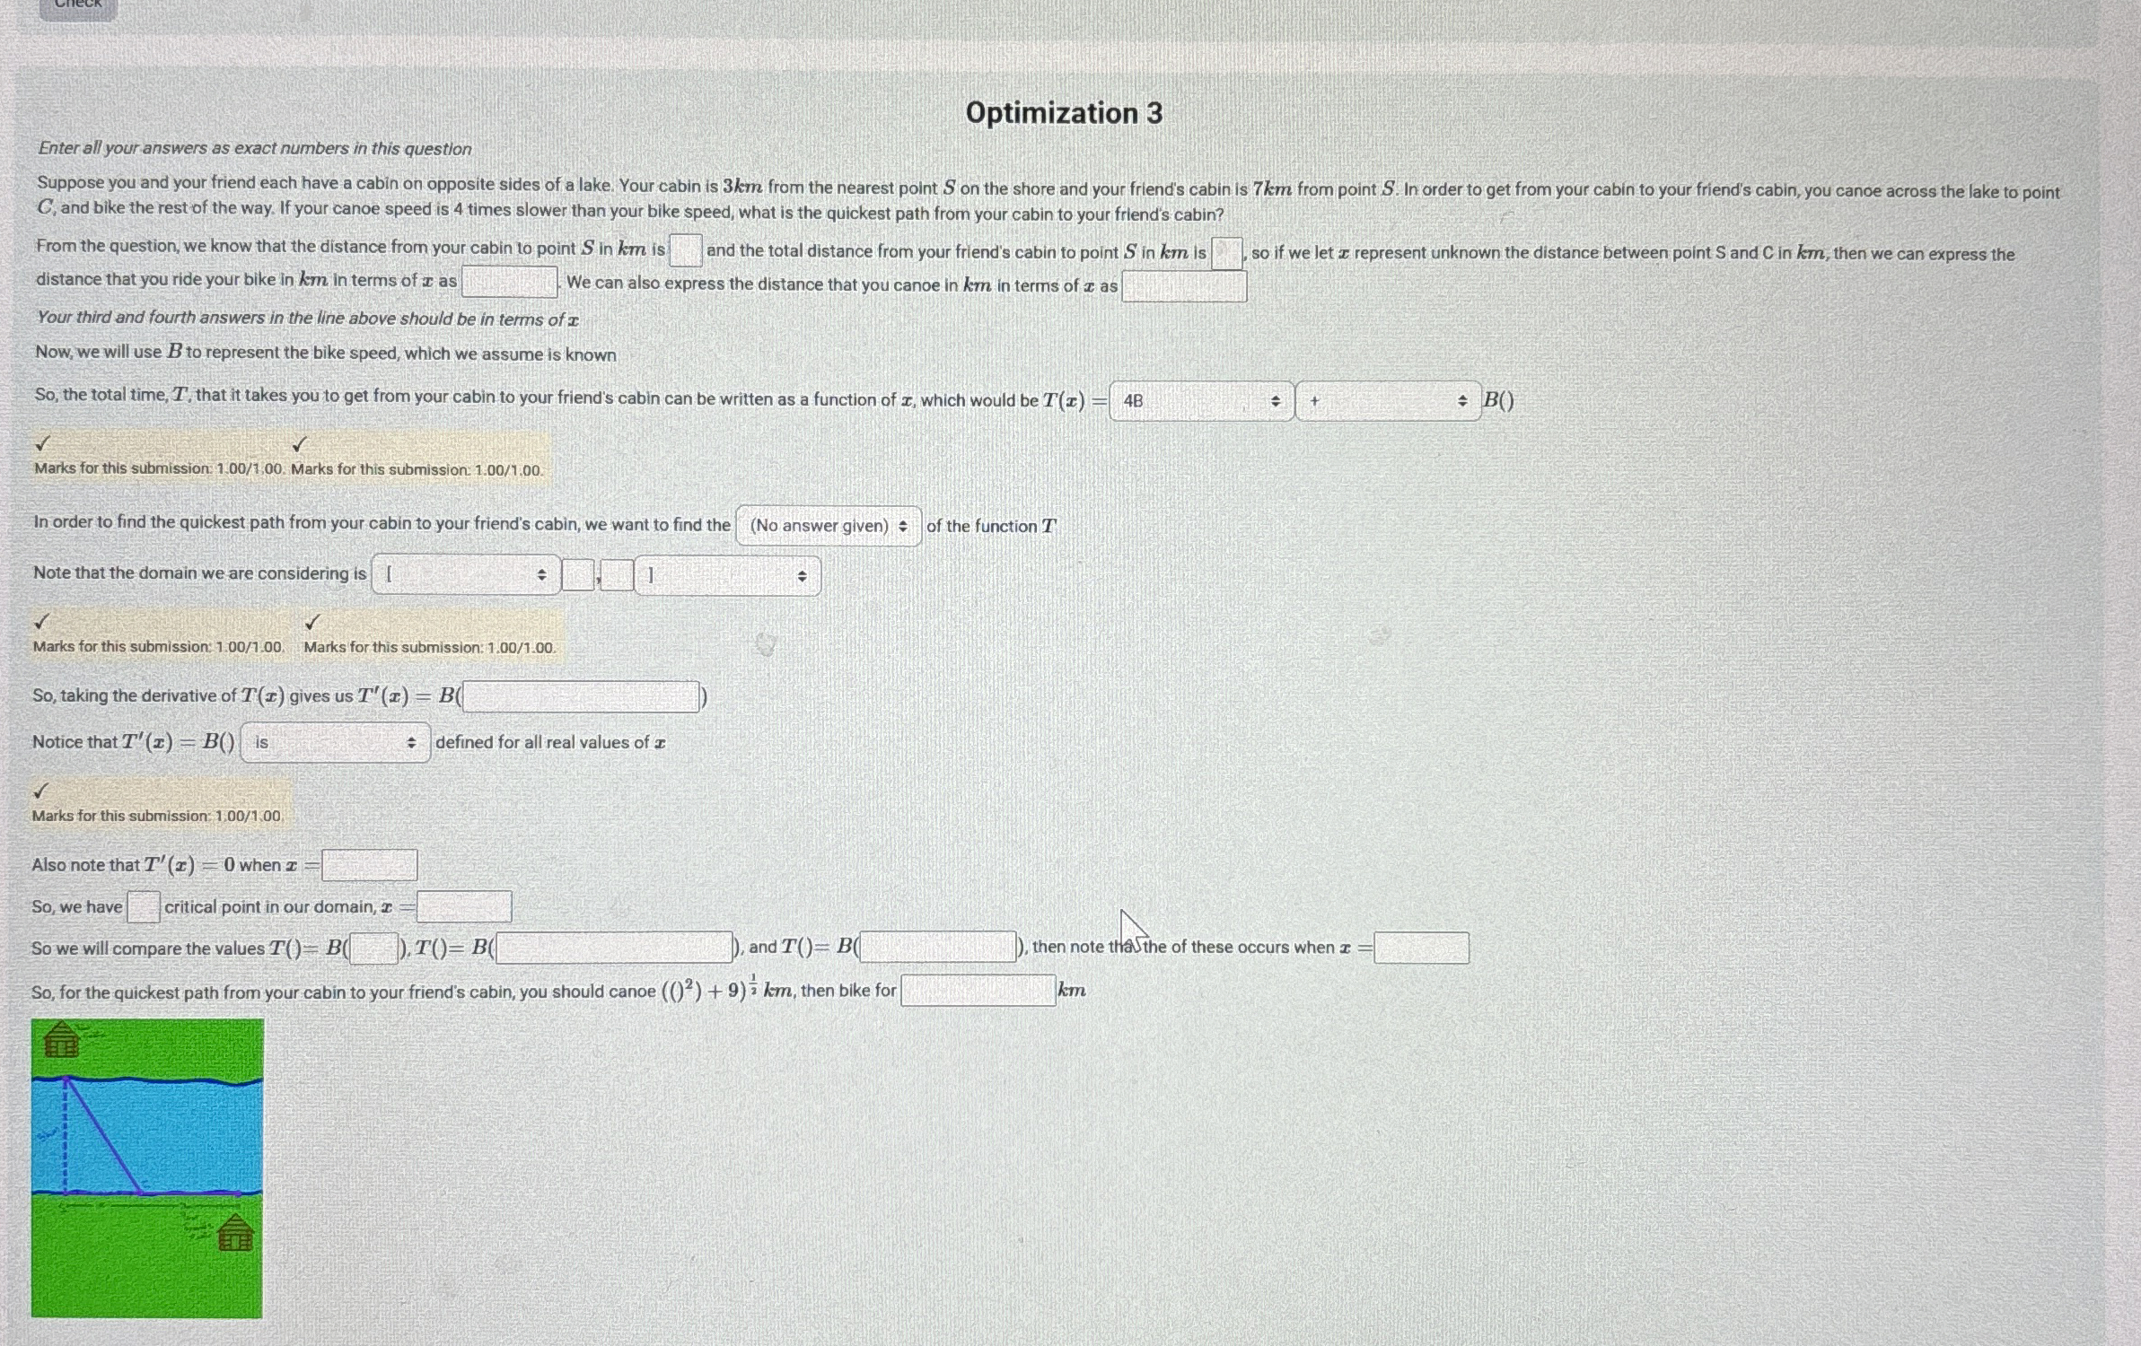This screenshot has height=1346, width=2141.
Task: Open the "4B" coefficient dropdown in T(x)
Action: (1200, 400)
